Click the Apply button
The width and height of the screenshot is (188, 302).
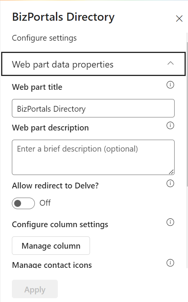pos(35,289)
